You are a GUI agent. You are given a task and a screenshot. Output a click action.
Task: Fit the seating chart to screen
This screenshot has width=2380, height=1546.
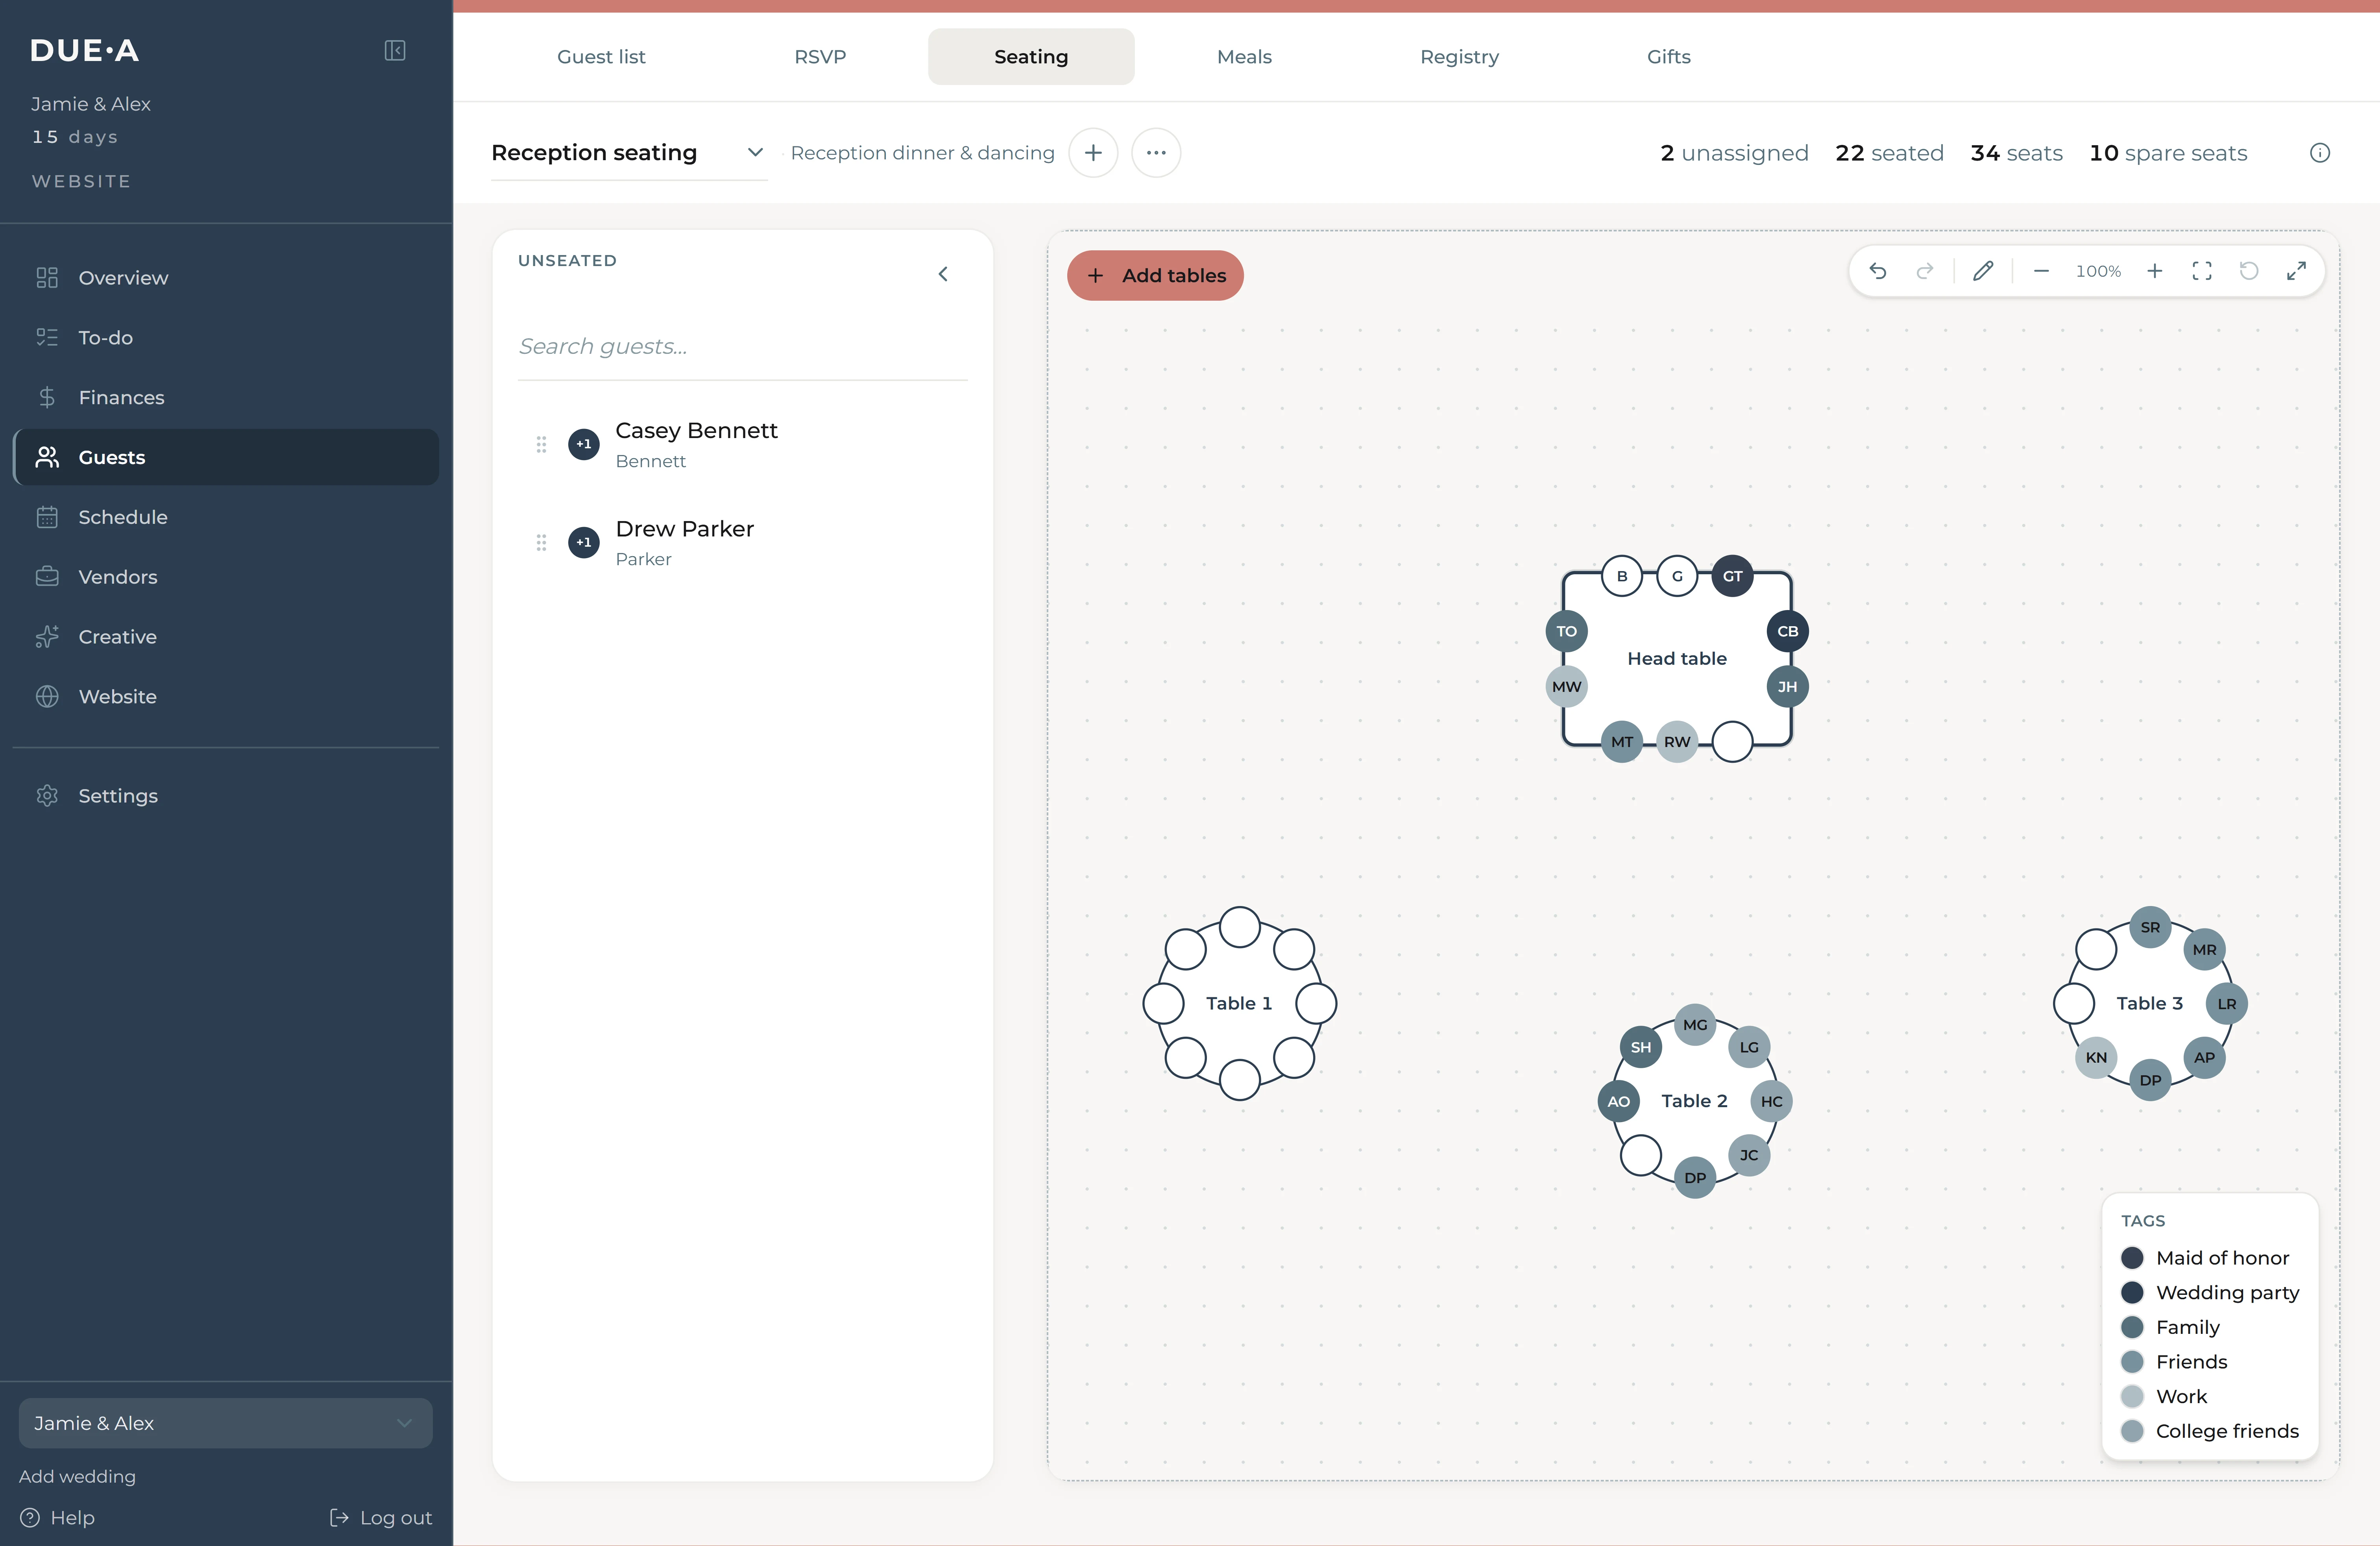(x=2202, y=271)
